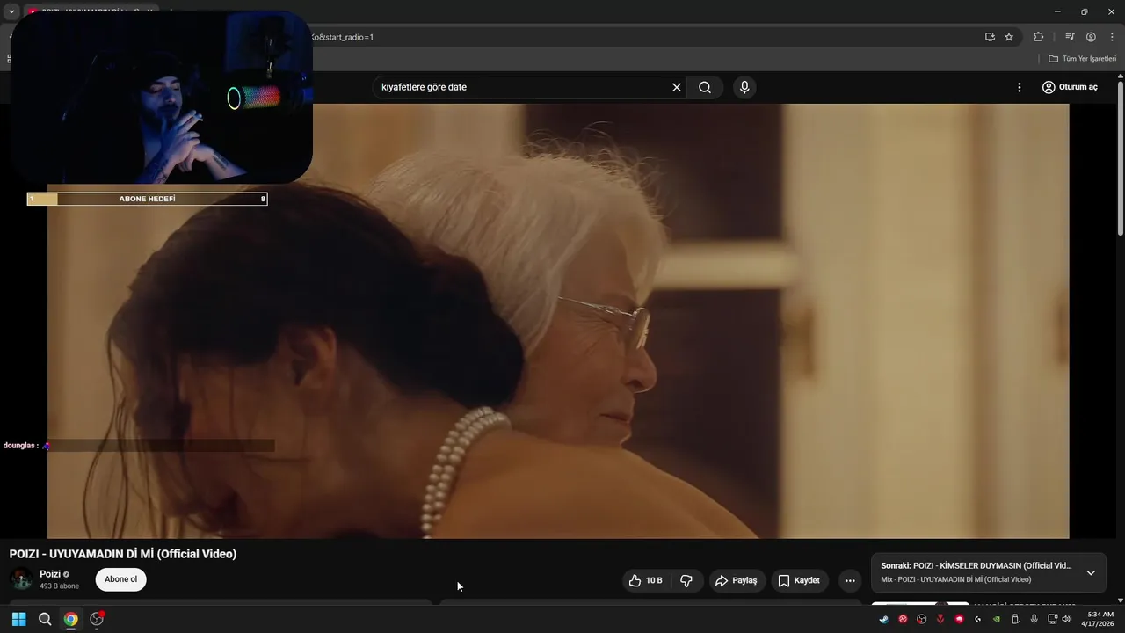The width and height of the screenshot is (1125, 633).
Task: Click the streamer webcam overlay
Action: point(162,97)
